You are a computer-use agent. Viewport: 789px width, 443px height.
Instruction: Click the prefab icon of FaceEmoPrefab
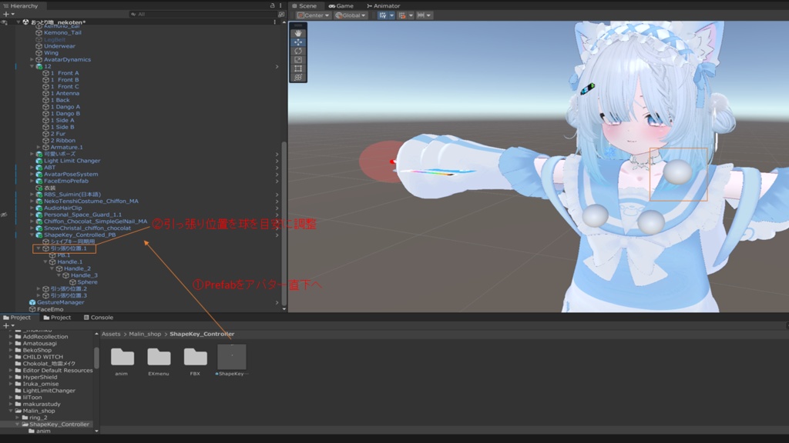(39, 181)
